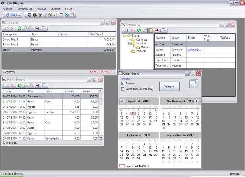Click the stacked books icon in main toolbar
The width and height of the screenshot is (245, 177).
pos(35,15)
